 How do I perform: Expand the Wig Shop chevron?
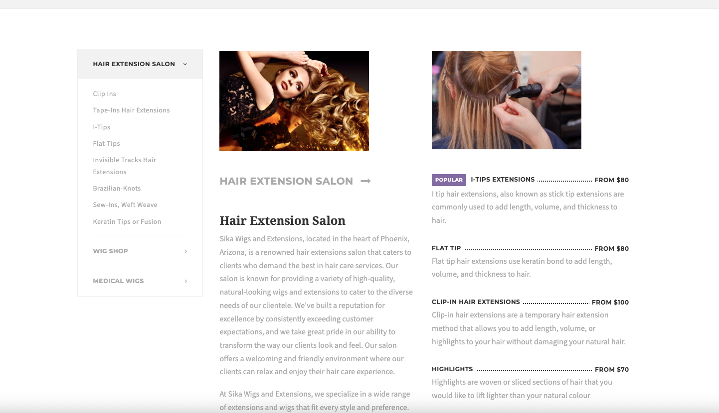point(185,251)
